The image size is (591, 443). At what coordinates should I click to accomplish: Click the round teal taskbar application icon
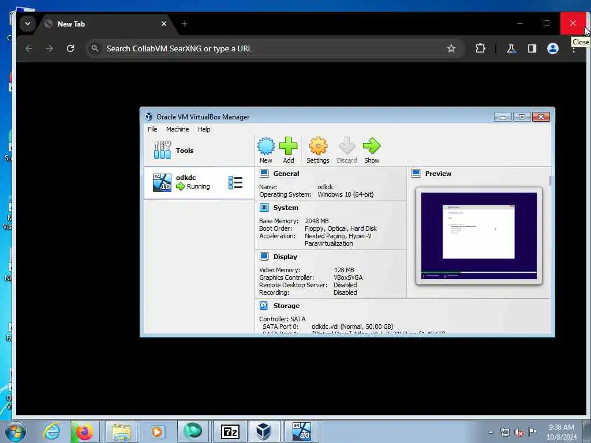pos(193,431)
